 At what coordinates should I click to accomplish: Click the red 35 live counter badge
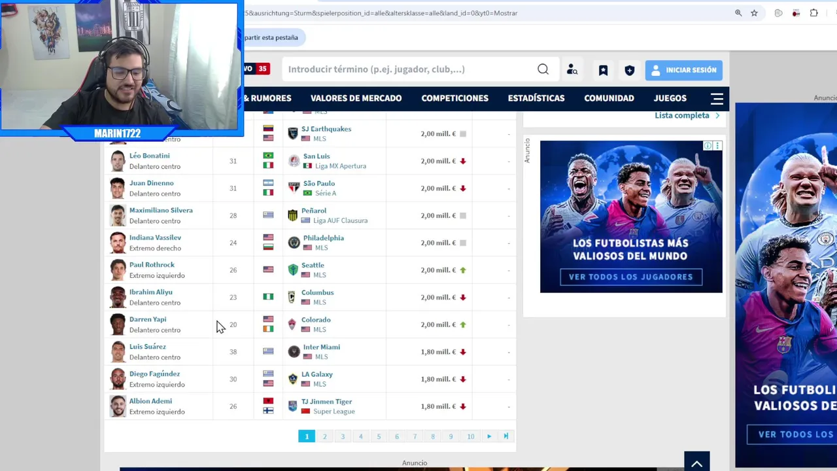pos(262,69)
